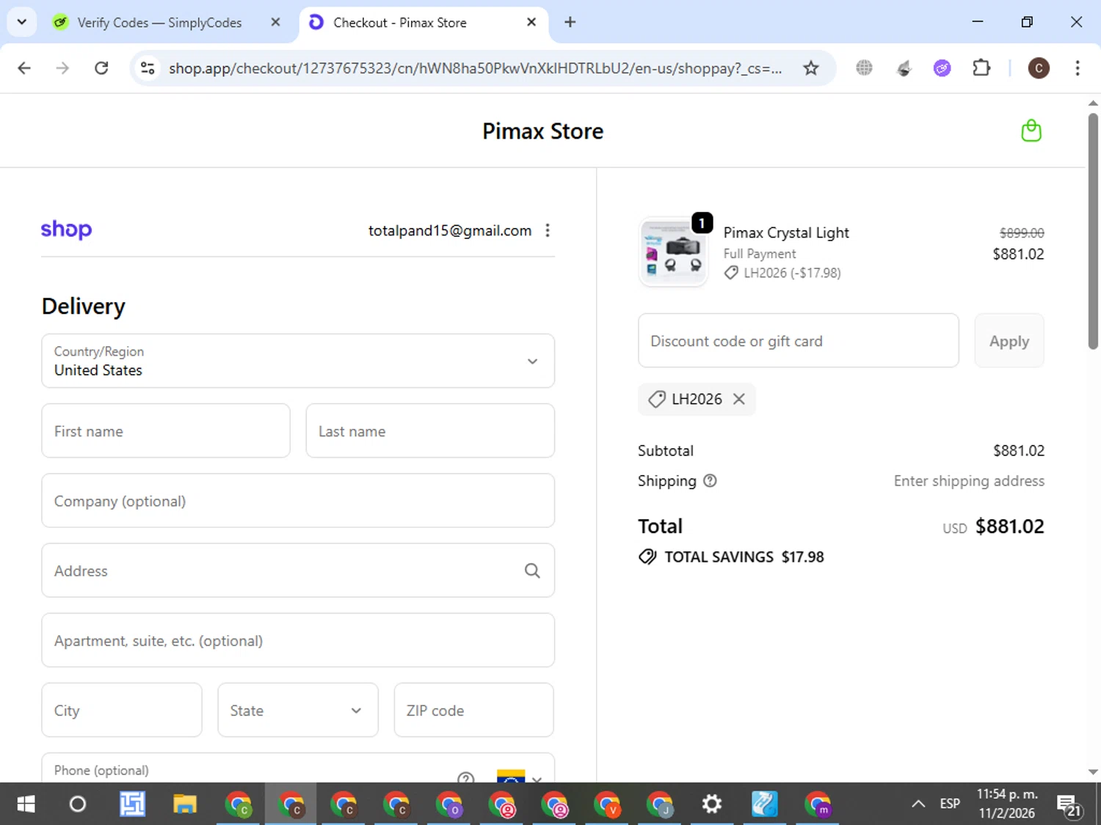Remove the LH2026 discount code

tap(739, 399)
